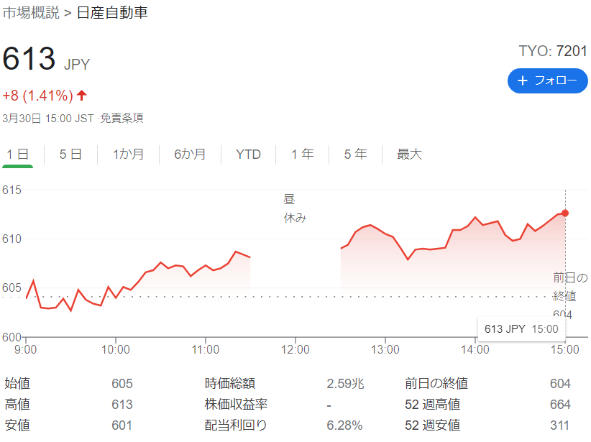The image size is (591, 442).
Task: Open the 免責条項 disclaimer link
Action: point(122,119)
